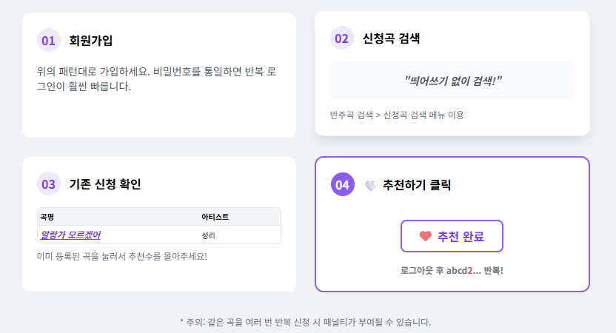This screenshot has height=333, width=616.
Task: Click the 이미 등록된 곡을 눌러서 hint text
Action: coord(121,257)
